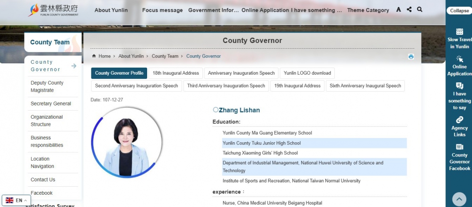The height and width of the screenshot is (207, 472).
Task: Select Yunlin LOGO download tab
Action: pos(307,73)
